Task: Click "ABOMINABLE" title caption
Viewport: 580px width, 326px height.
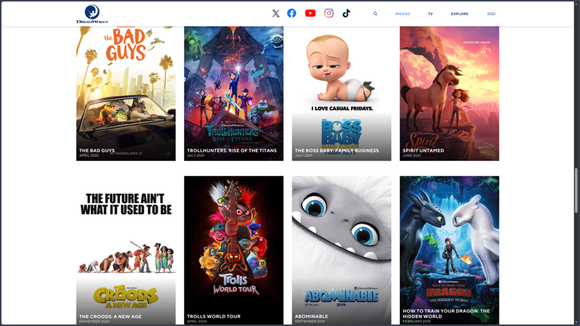Action: point(312,316)
